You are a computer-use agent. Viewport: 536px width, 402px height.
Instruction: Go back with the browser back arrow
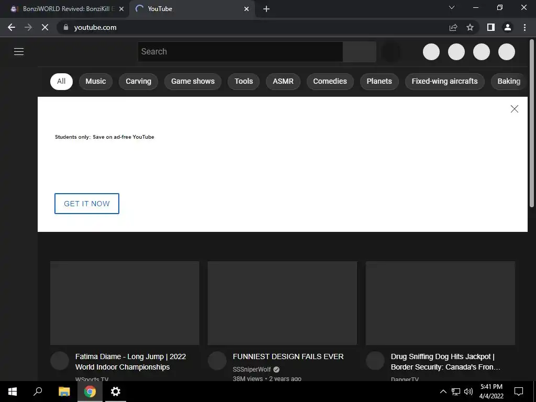12,27
